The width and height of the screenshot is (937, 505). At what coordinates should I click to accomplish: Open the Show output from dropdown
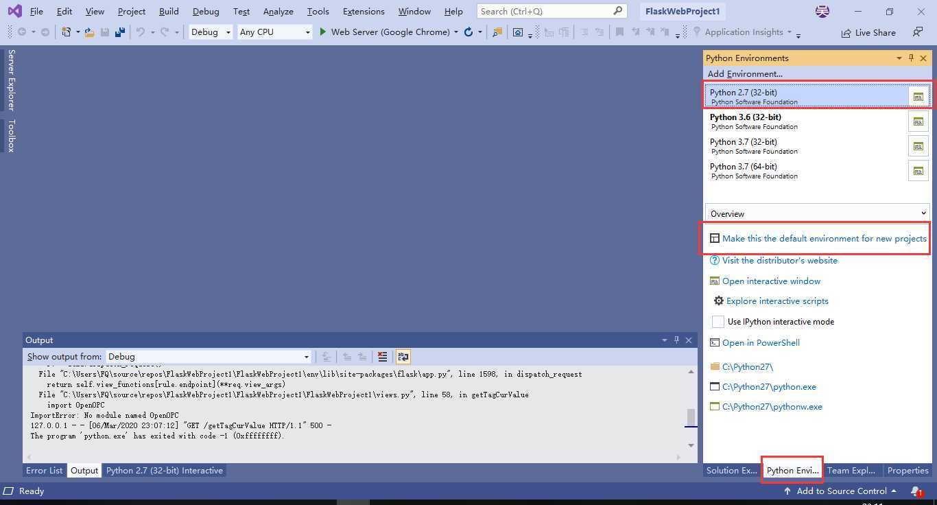point(209,357)
